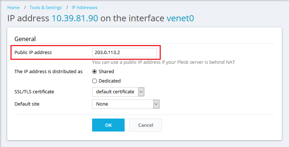Click the General section heading
The width and height of the screenshot is (289, 147).
coord(25,39)
